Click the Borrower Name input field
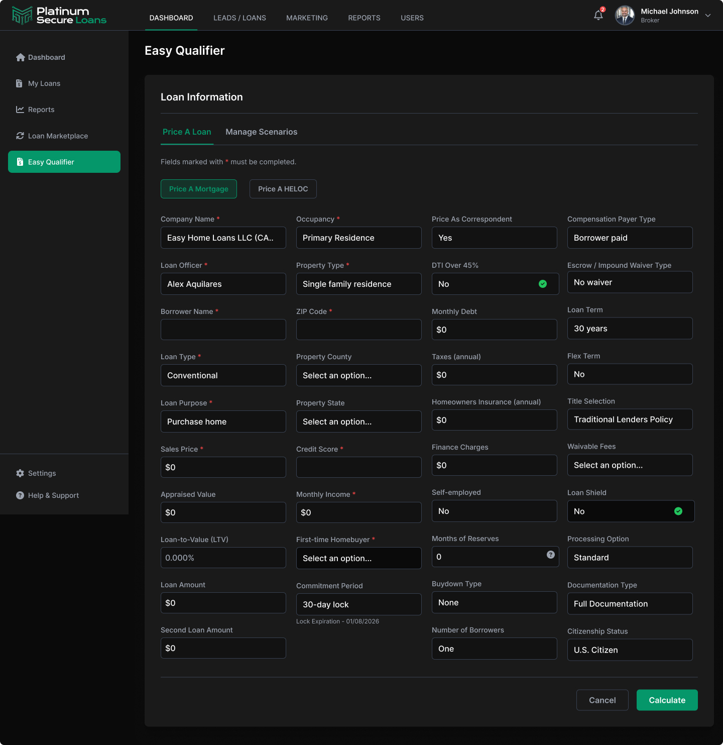The image size is (723, 745). tap(223, 330)
